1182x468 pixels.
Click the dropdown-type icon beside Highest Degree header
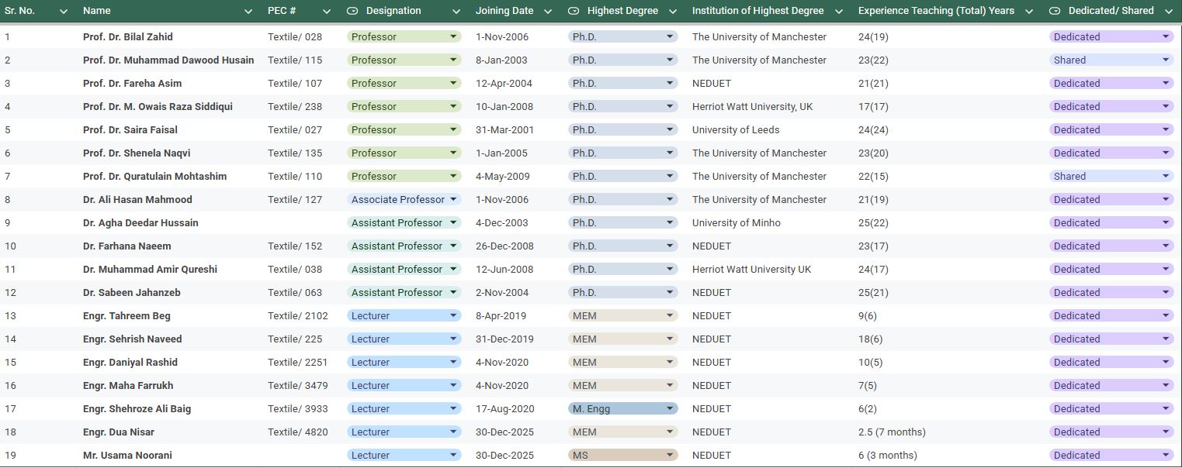point(574,11)
